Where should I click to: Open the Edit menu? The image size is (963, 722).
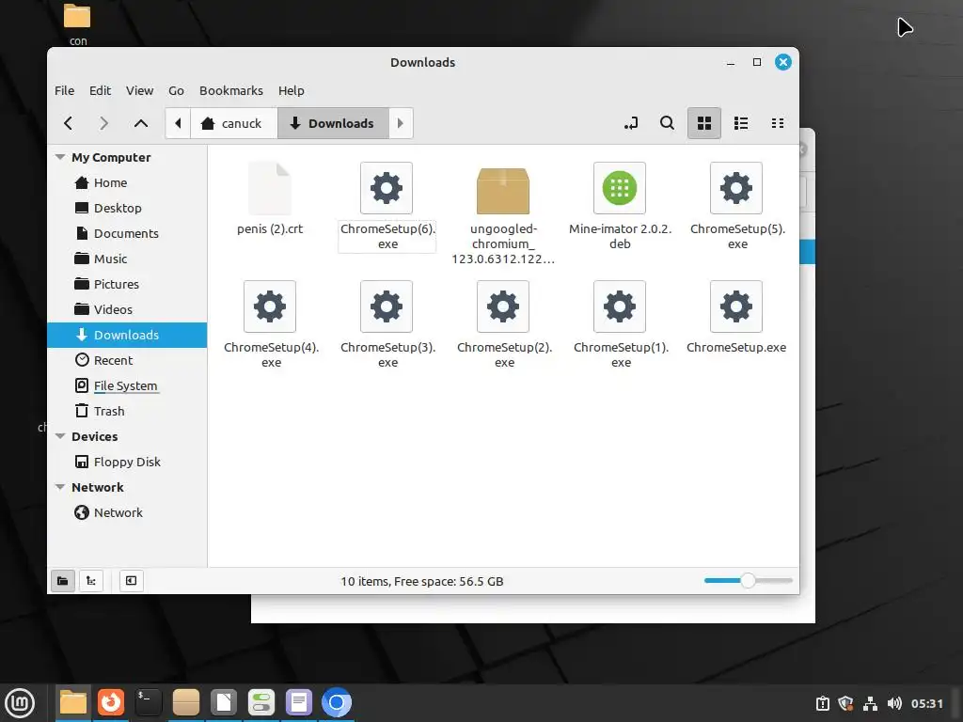tap(100, 91)
